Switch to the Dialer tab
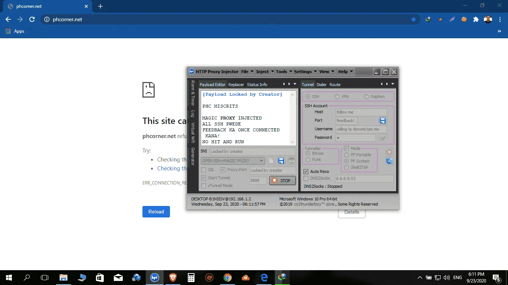The height and width of the screenshot is (285, 508). 321,85
